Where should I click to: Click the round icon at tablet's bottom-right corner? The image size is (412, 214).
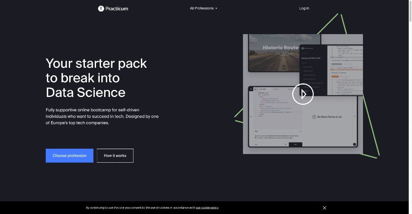(354, 144)
